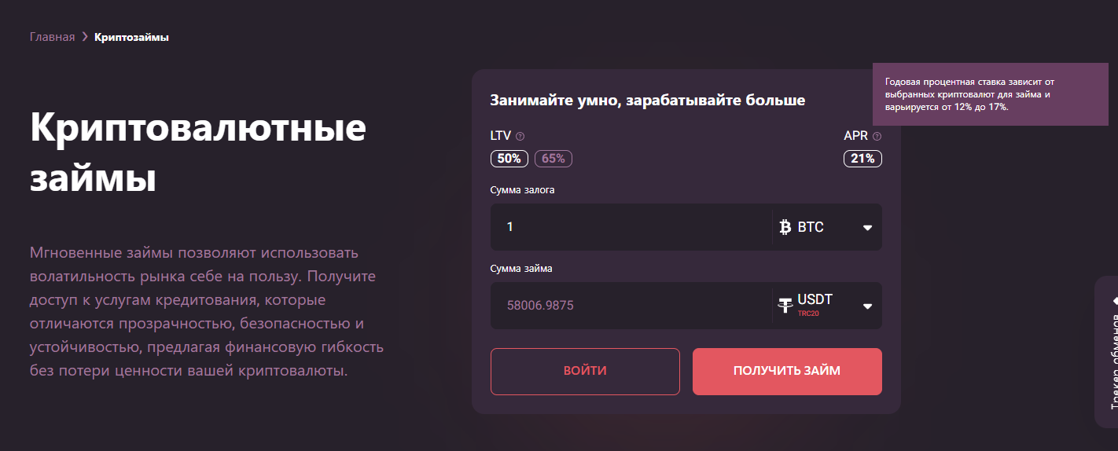This screenshot has height=451, width=1118.
Task: Click the ПОЛУЧИТЬ ЗАЙМ button
Action: point(787,371)
